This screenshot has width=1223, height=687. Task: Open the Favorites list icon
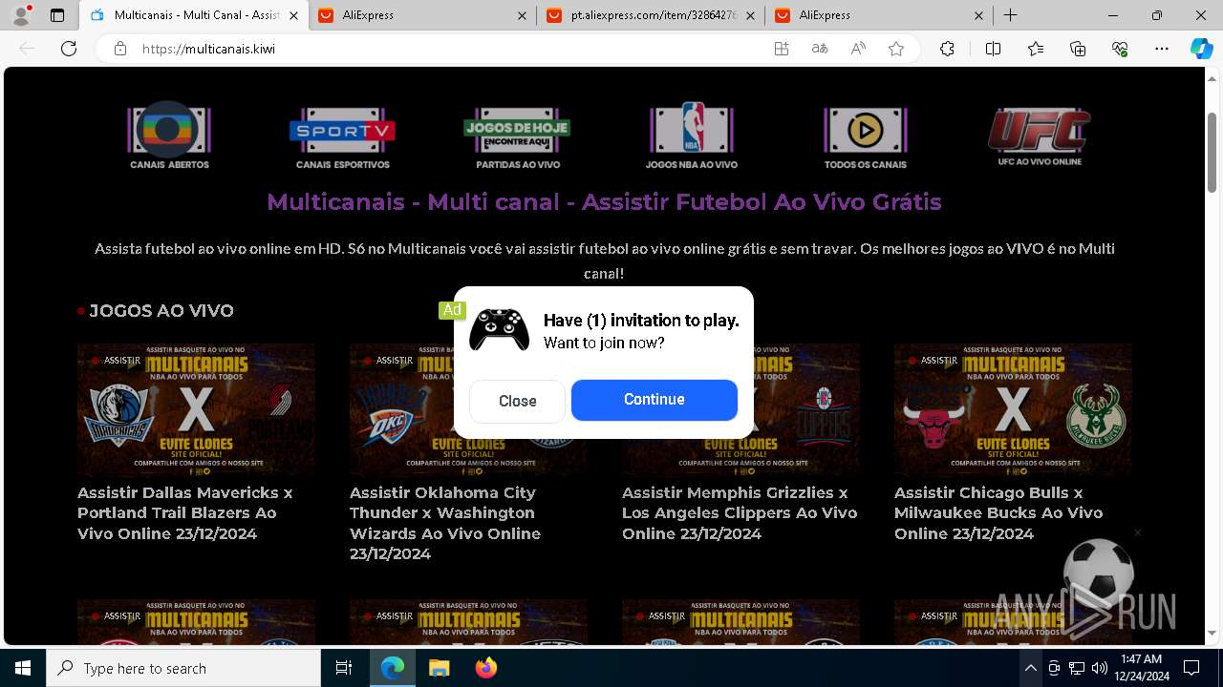(x=1036, y=49)
